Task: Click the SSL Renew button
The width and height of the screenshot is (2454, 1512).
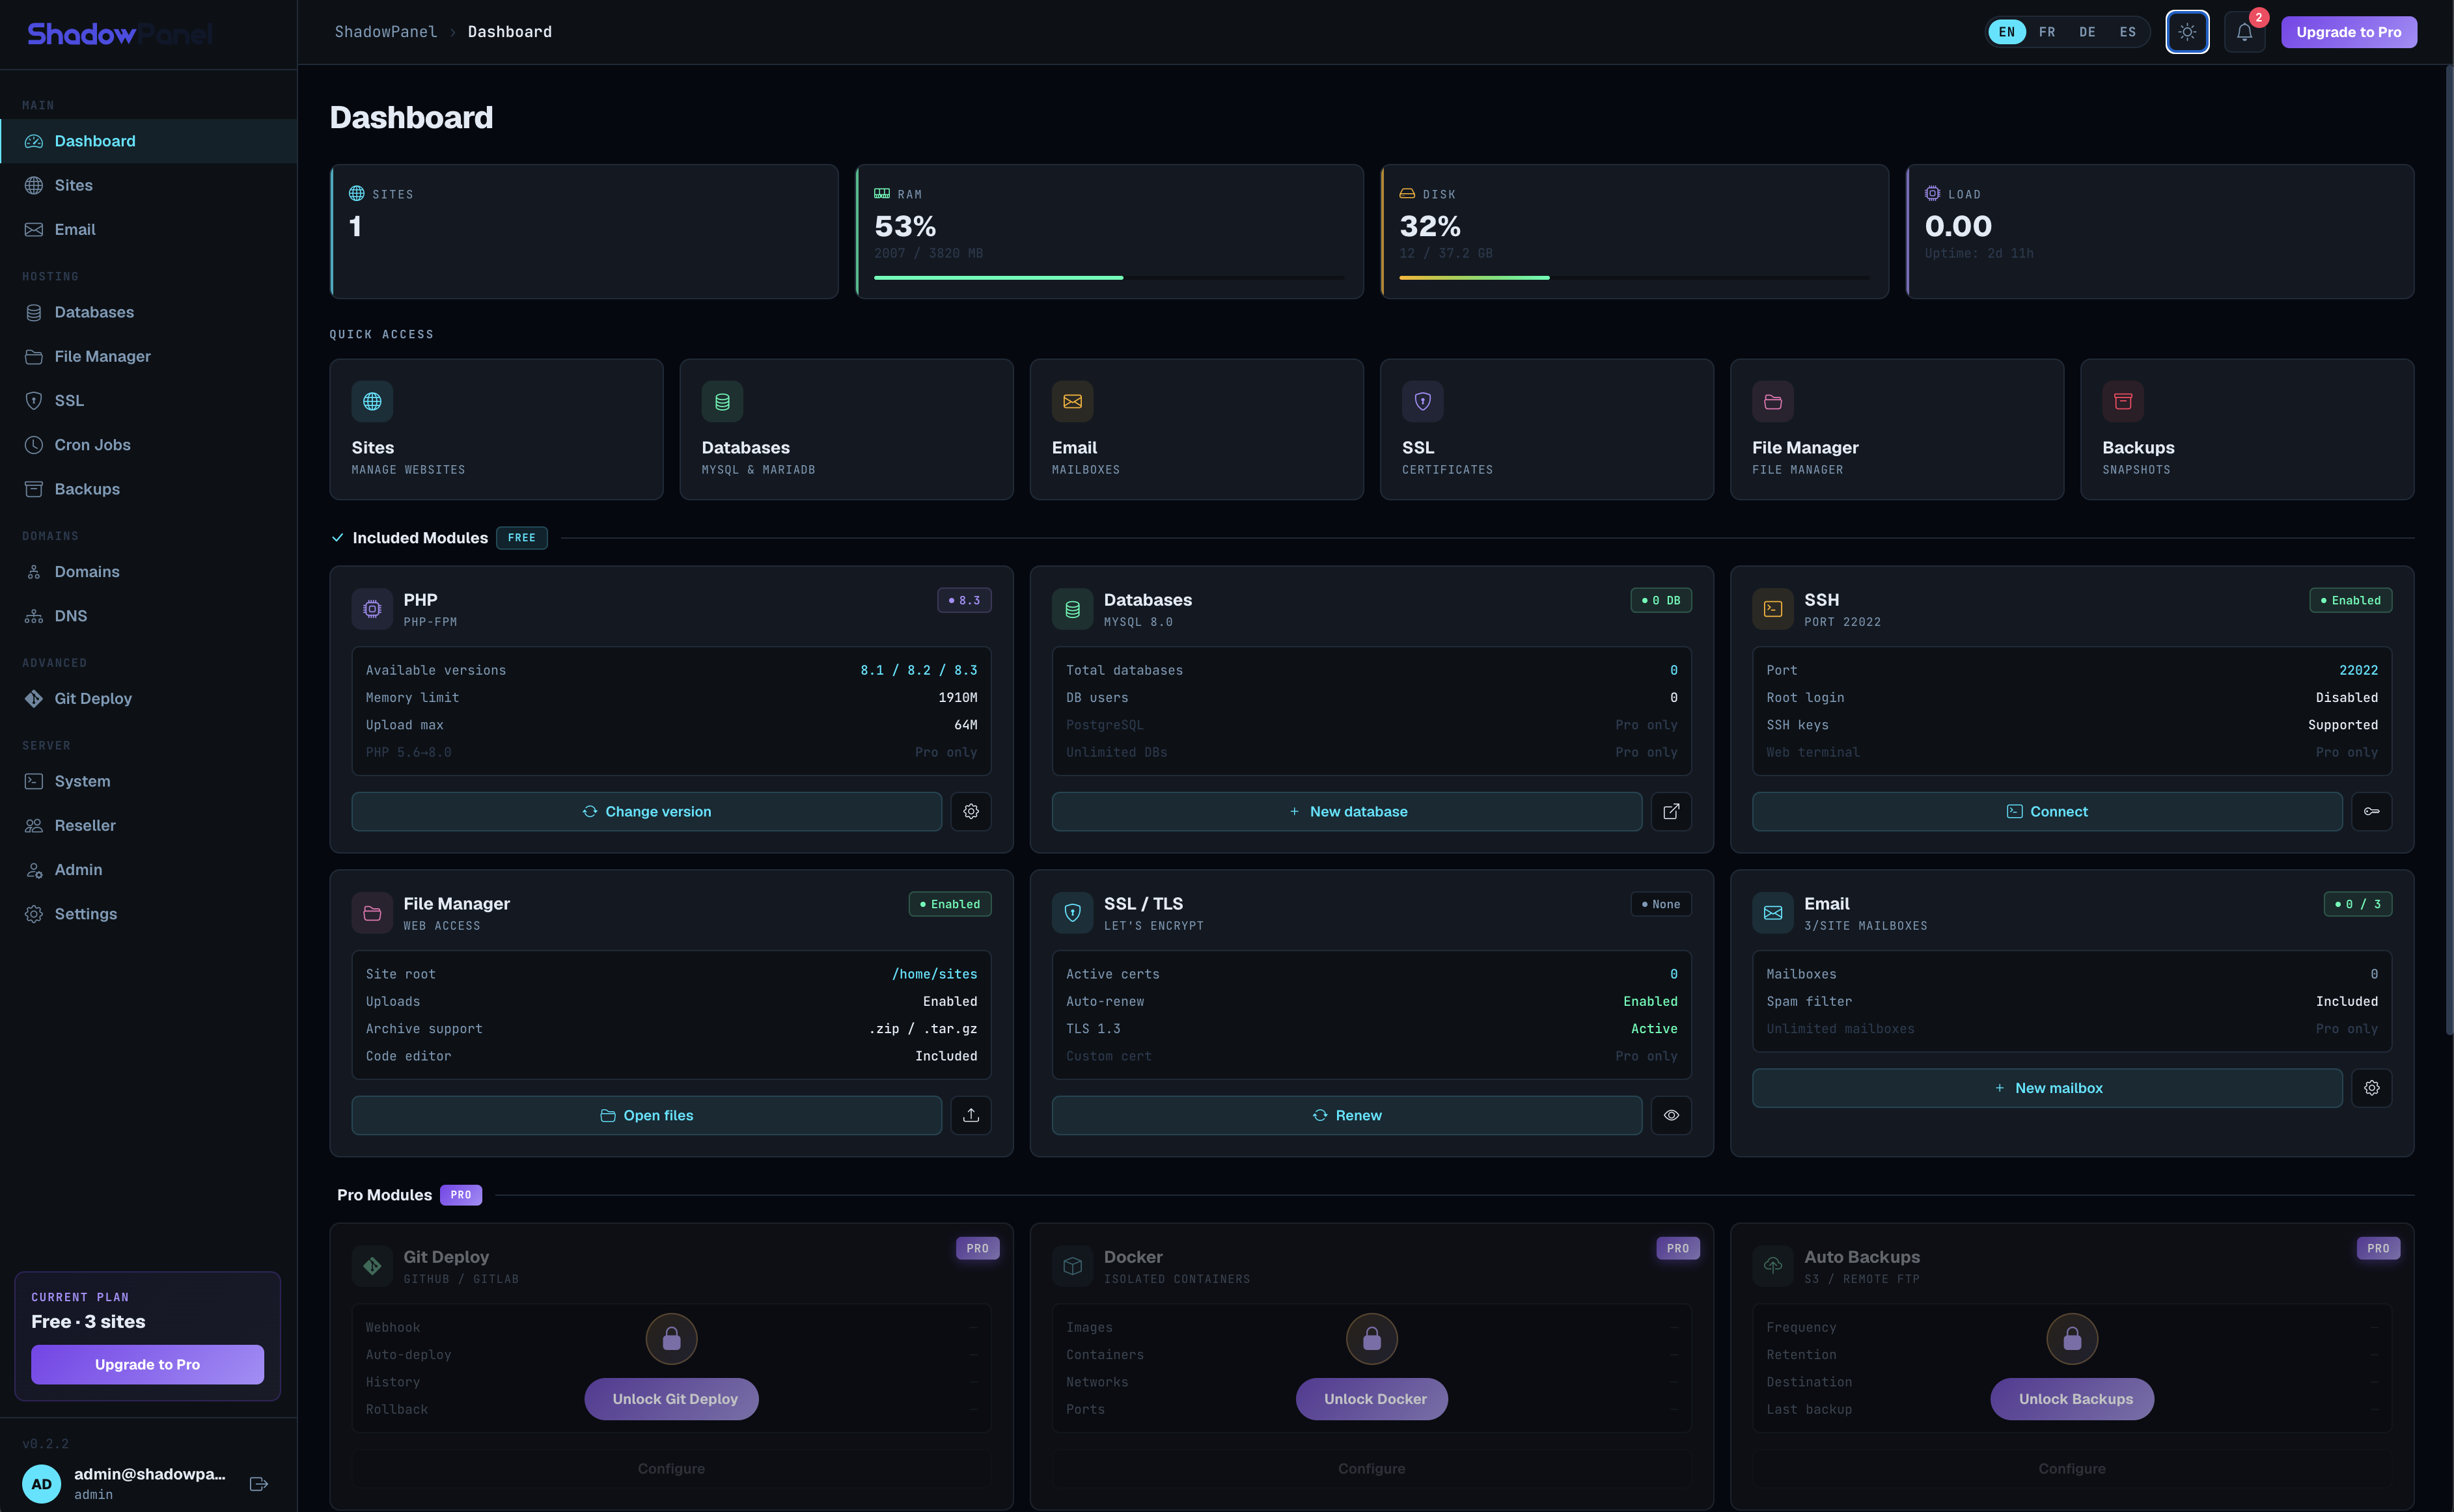Action: click(x=1347, y=1115)
